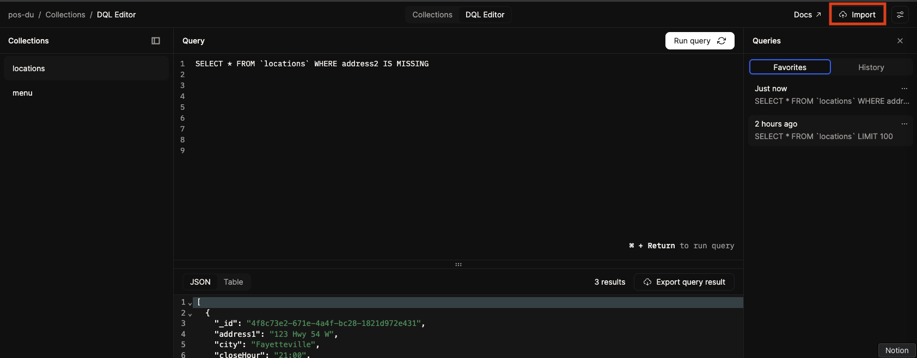Viewport: 917px width, 358px height.
Task: Show results in Table view
Action: (233, 282)
